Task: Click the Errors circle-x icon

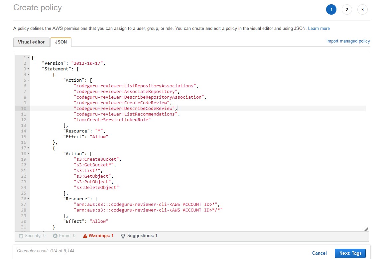Action: pyautogui.click(x=55, y=236)
